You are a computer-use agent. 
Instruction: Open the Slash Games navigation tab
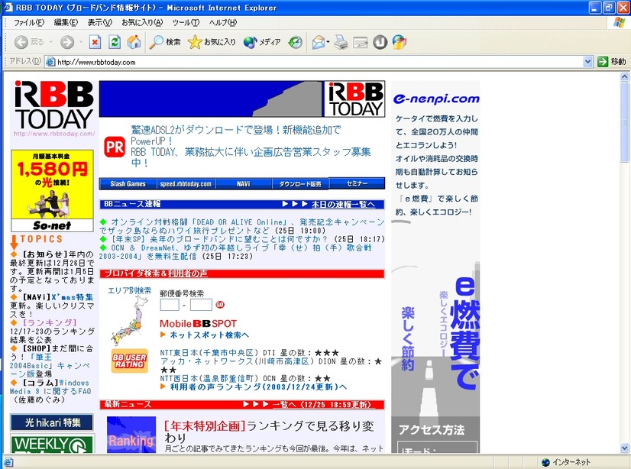pos(128,184)
